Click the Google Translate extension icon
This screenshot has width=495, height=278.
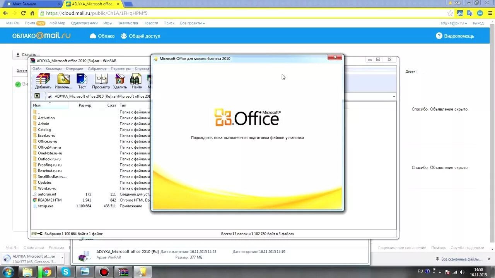pos(470,13)
